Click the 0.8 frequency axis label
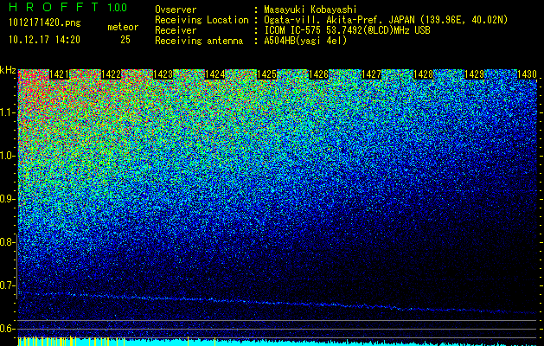The height and width of the screenshot is (346, 544). coord(7,242)
